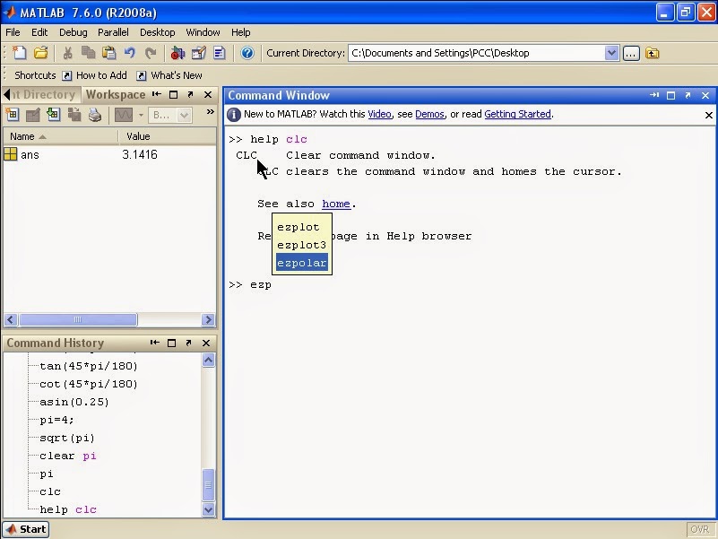Viewport: 718px width, 539px height.
Task: Open the Current Directory dropdown list
Action: (612, 53)
